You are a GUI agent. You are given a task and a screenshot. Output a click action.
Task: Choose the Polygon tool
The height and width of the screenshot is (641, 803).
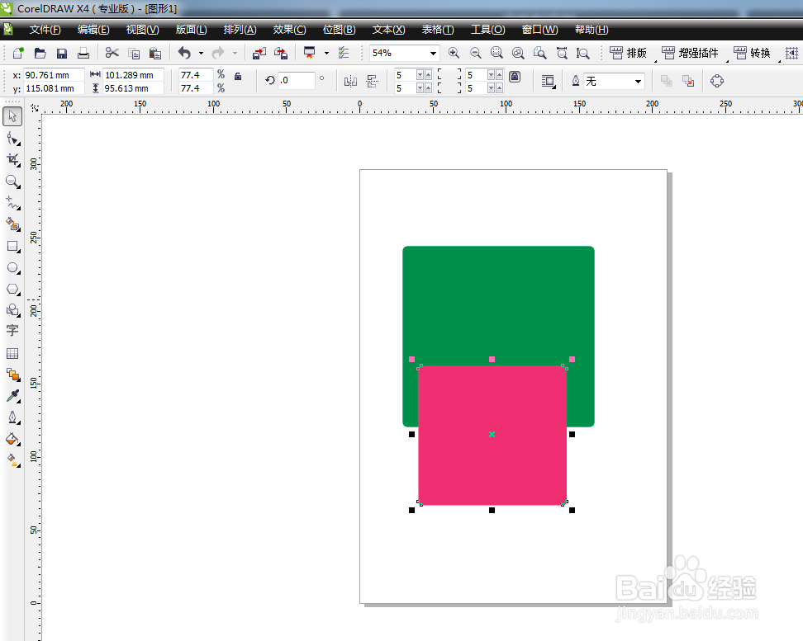point(12,290)
